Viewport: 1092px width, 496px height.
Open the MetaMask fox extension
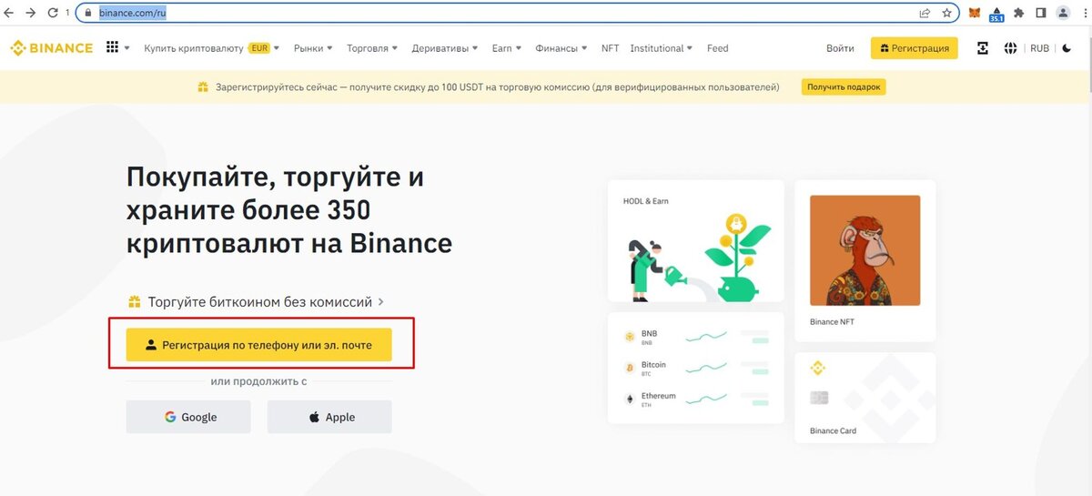click(x=975, y=13)
